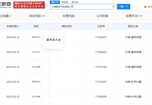Open the 天眼查 logo
Viewport: 152px width, 105px height.
tap(6, 5)
